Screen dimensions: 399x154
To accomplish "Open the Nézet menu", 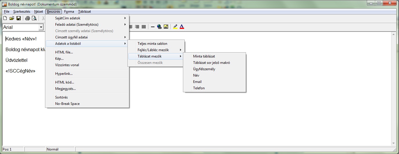I will (x=39, y=12).
